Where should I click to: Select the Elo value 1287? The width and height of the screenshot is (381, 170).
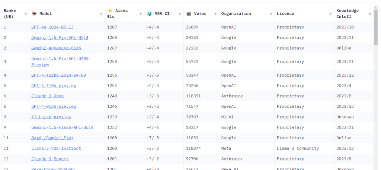coord(112,27)
